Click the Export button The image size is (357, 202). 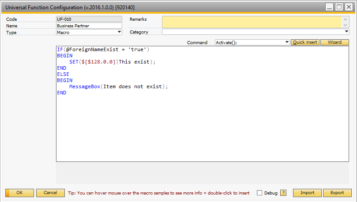click(x=337, y=193)
